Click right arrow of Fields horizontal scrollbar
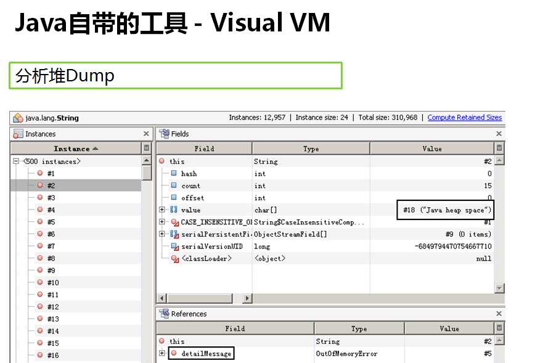The width and height of the screenshot is (543, 363). (x=247, y=298)
